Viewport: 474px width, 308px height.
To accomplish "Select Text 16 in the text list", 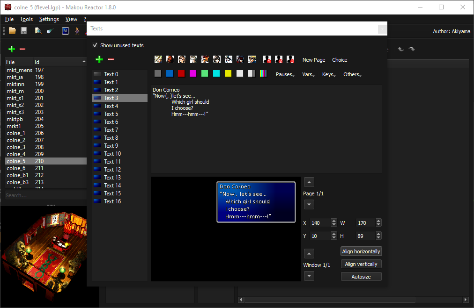I will click(120, 201).
